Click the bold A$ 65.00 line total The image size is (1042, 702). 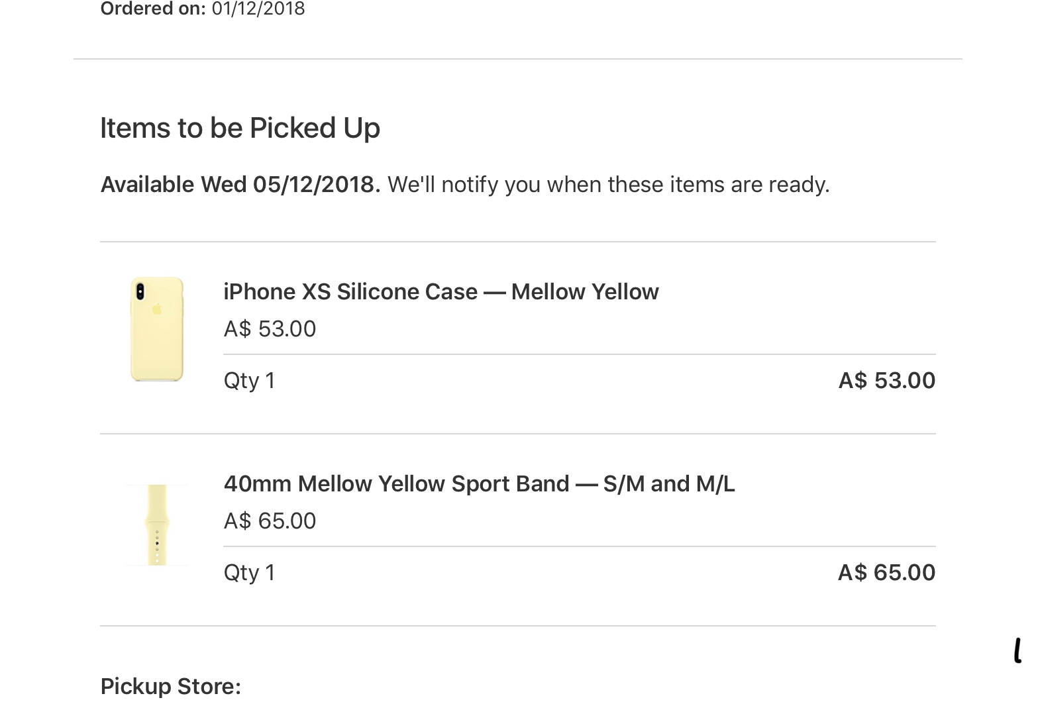coord(887,572)
